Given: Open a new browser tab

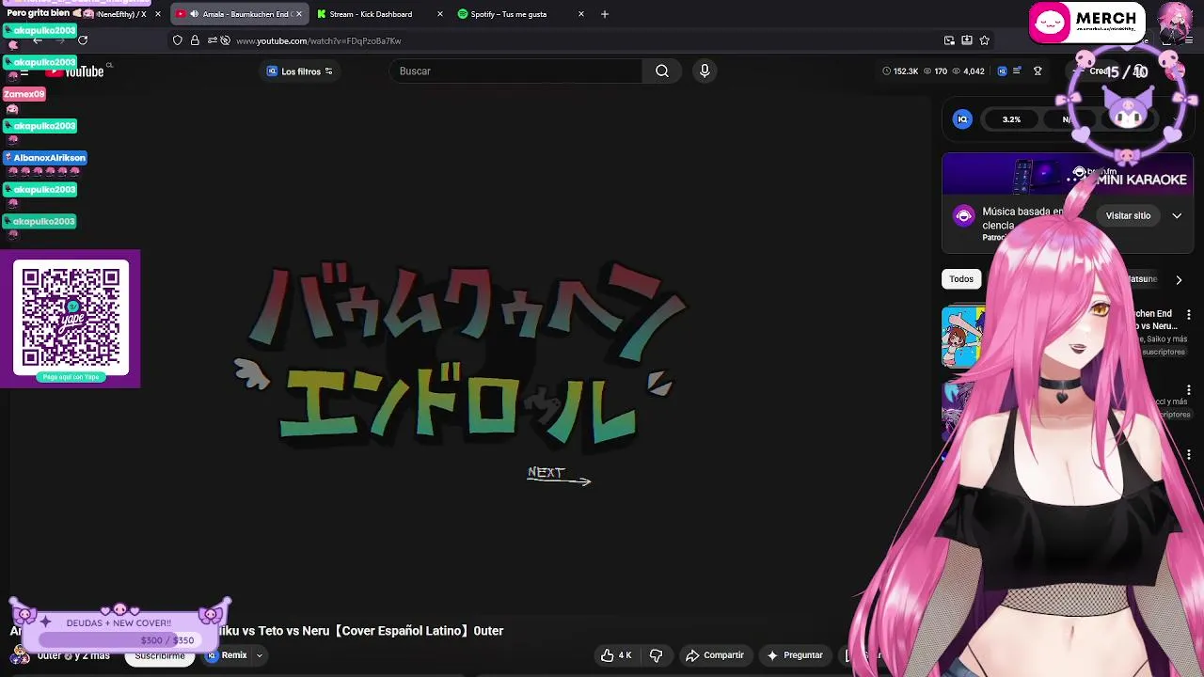Looking at the screenshot, I should [605, 14].
